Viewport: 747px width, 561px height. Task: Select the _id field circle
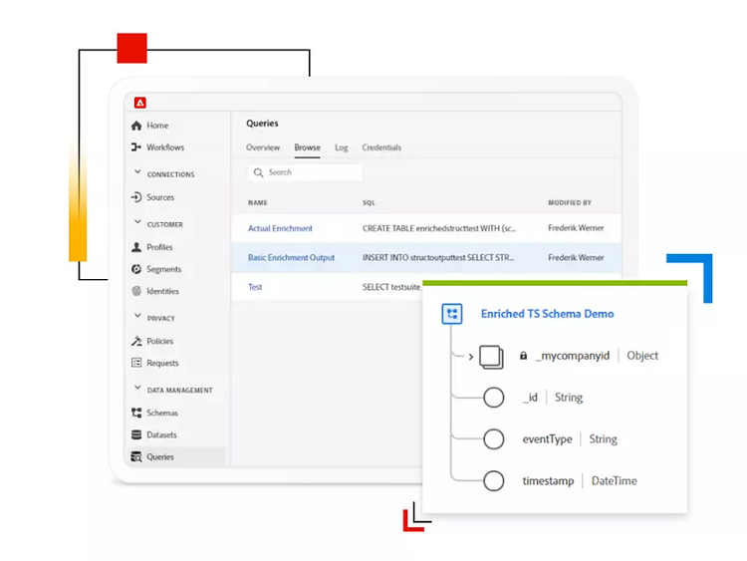click(x=494, y=397)
